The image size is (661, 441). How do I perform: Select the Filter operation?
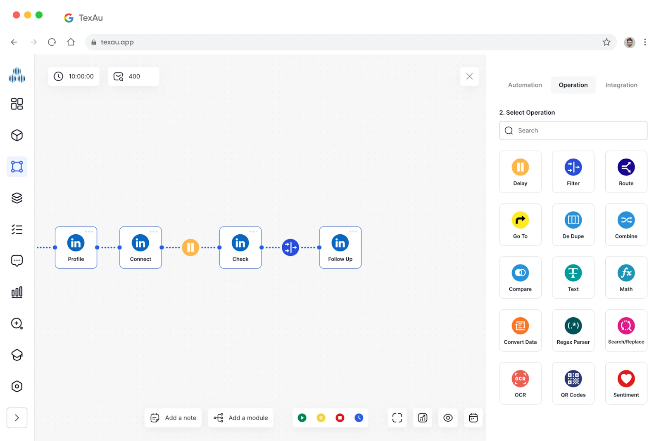click(x=573, y=172)
